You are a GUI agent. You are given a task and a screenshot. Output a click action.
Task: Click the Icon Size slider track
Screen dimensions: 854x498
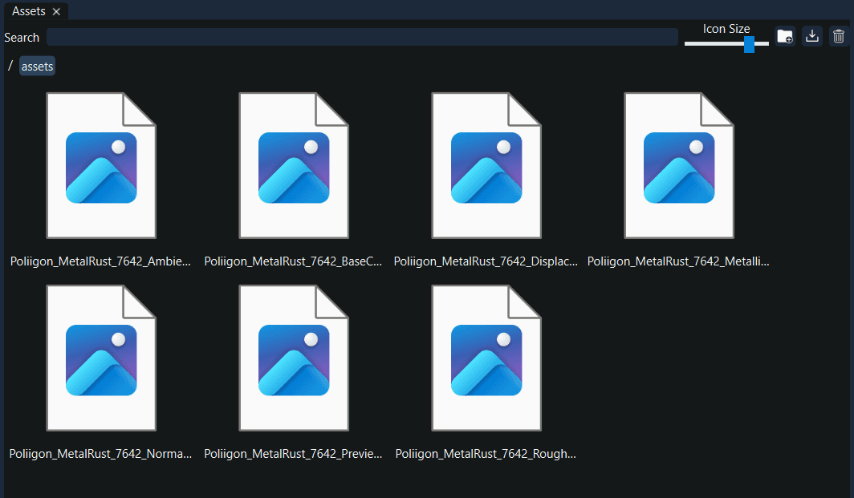coord(714,45)
